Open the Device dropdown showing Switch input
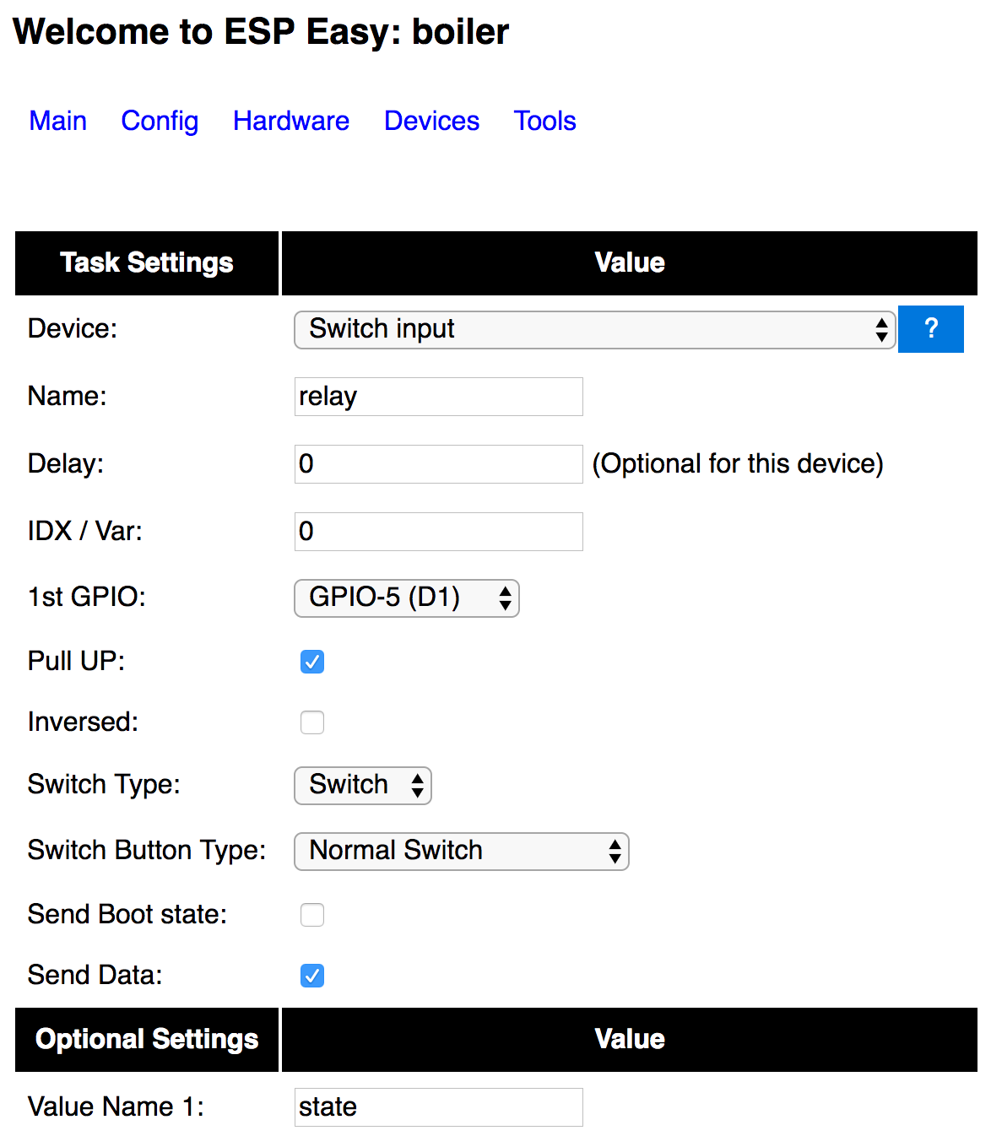 [x=594, y=330]
